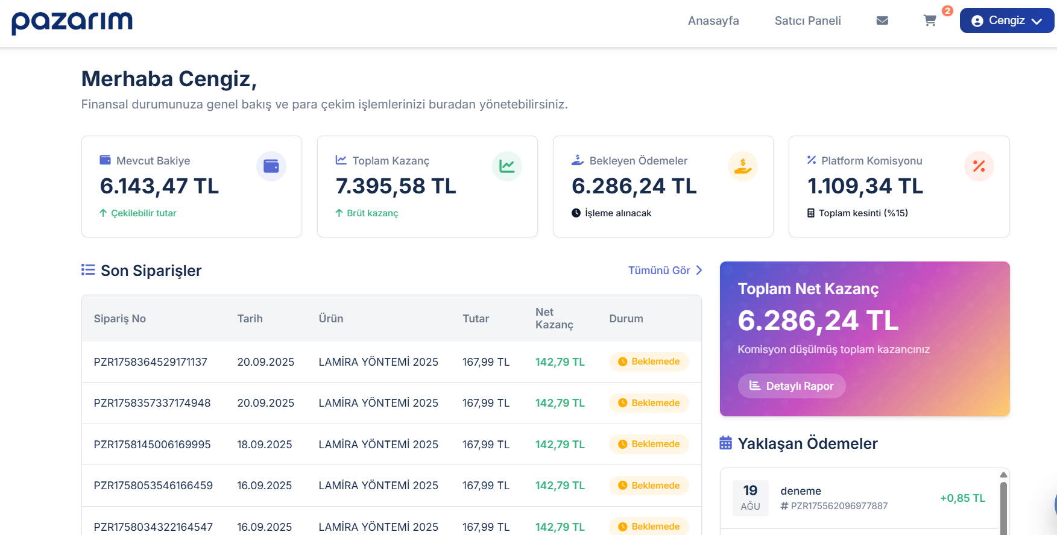
Task: Click the list icon beside Son Siparişler
Action: click(x=88, y=270)
